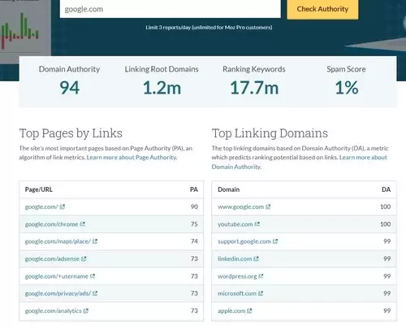Click the PA column header
Screen dimensions: 406x326
pos(194,189)
